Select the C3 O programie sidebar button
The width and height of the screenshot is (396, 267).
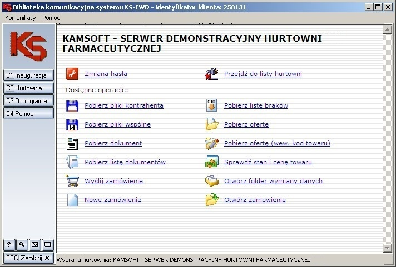(28, 101)
